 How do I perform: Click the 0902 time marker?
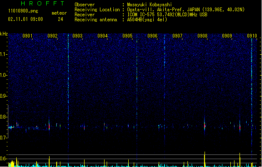coord(52,36)
